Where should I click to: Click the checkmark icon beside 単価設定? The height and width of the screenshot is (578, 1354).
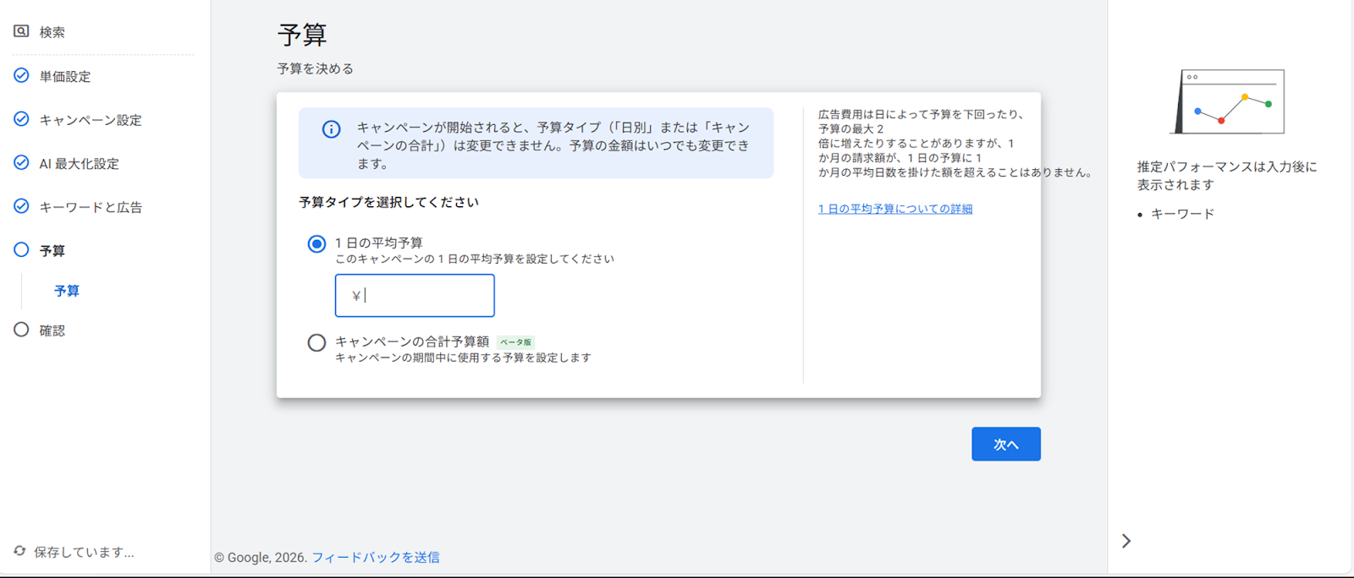click(x=21, y=75)
